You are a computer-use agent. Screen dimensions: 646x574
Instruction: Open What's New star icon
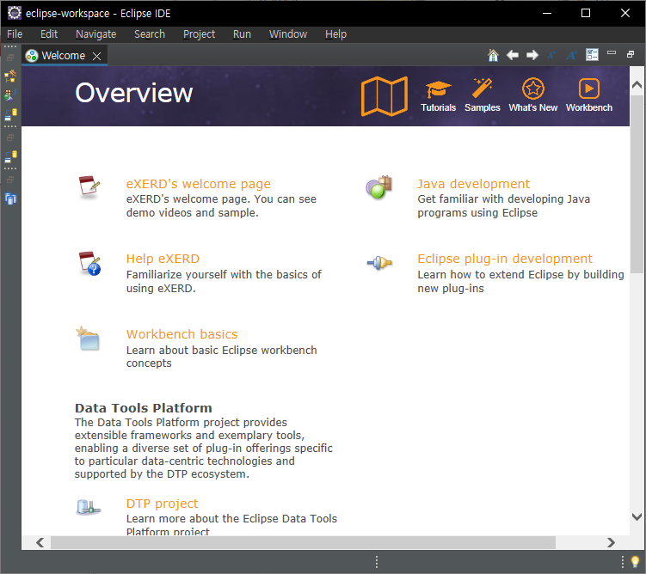point(533,89)
